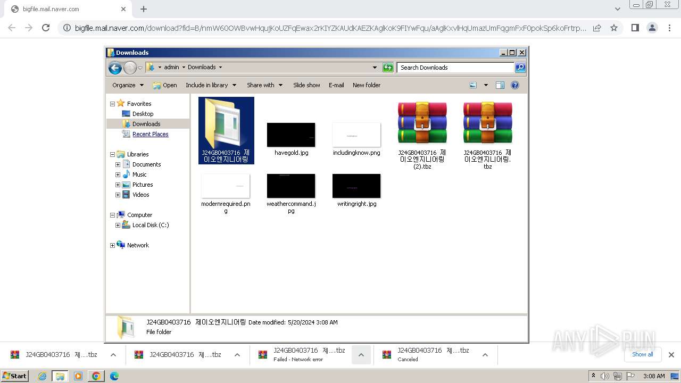Click the New folder button

tap(367, 85)
